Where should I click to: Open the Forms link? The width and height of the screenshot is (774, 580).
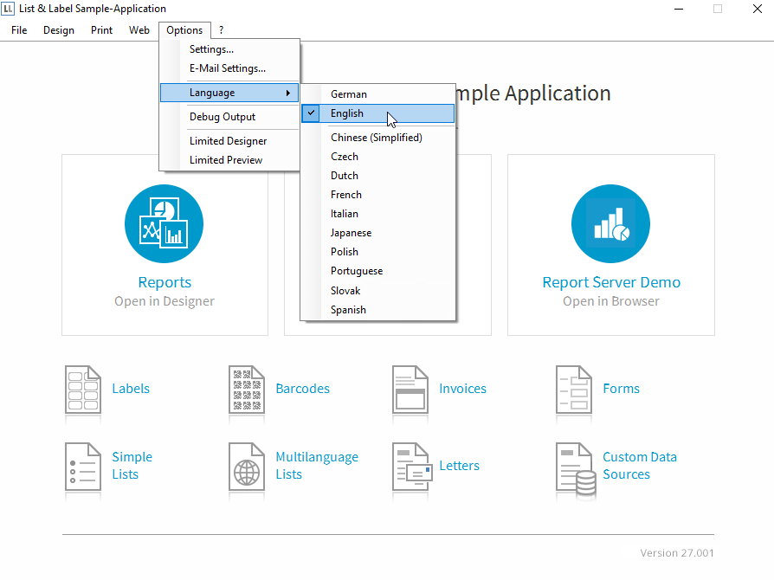(x=621, y=389)
